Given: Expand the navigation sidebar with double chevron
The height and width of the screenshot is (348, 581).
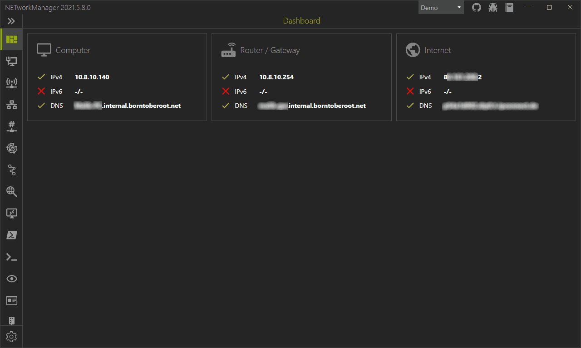Looking at the screenshot, I should click(x=11, y=20).
